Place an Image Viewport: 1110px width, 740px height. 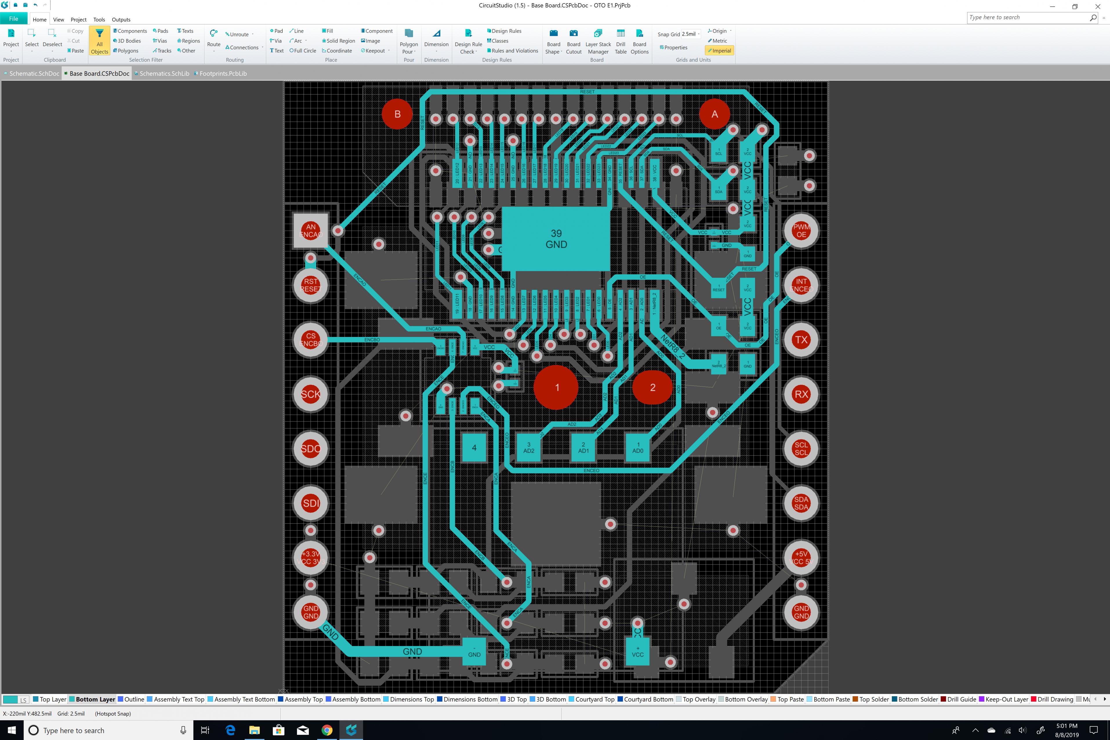[x=371, y=41]
